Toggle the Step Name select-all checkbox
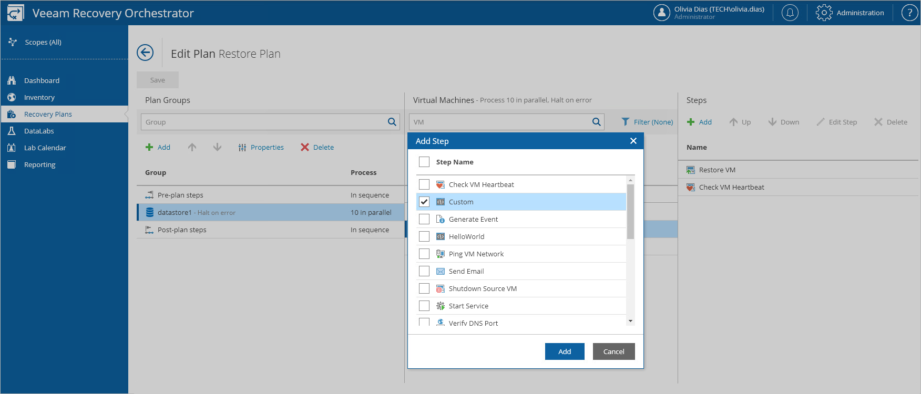 [x=424, y=162]
